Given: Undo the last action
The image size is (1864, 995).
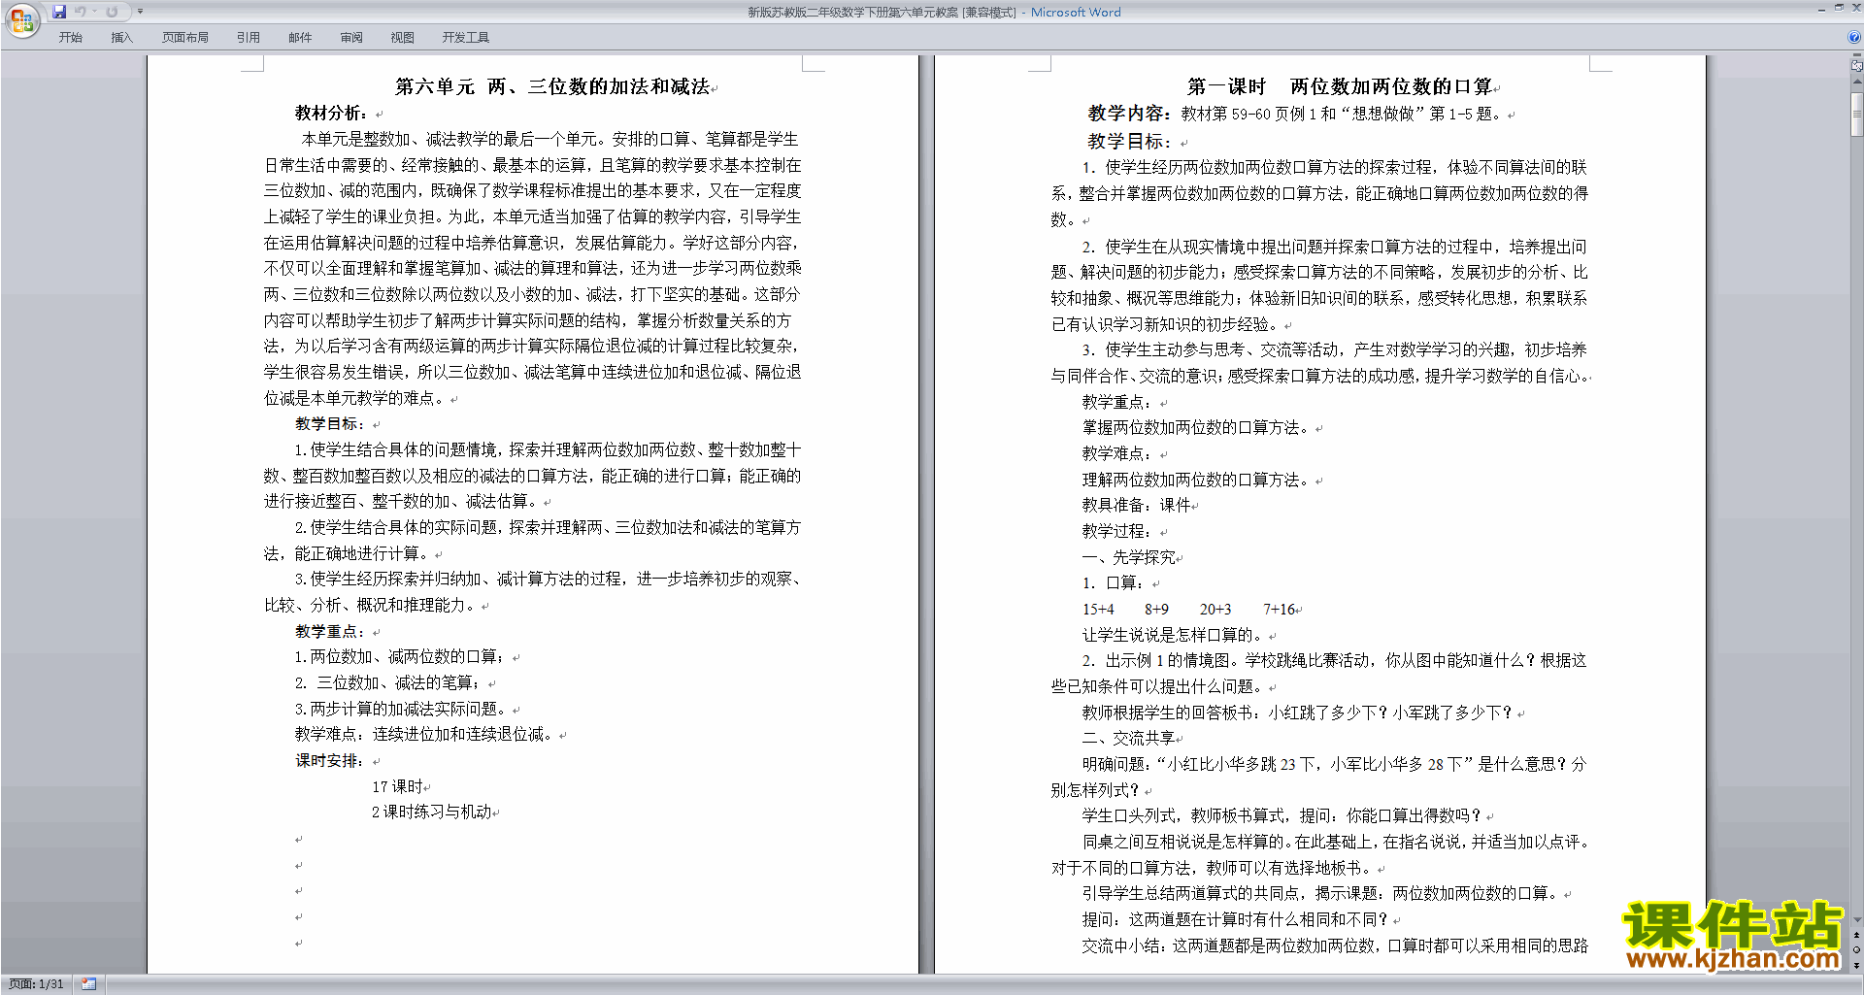Looking at the screenshot, I should click(x=81, y=12).
